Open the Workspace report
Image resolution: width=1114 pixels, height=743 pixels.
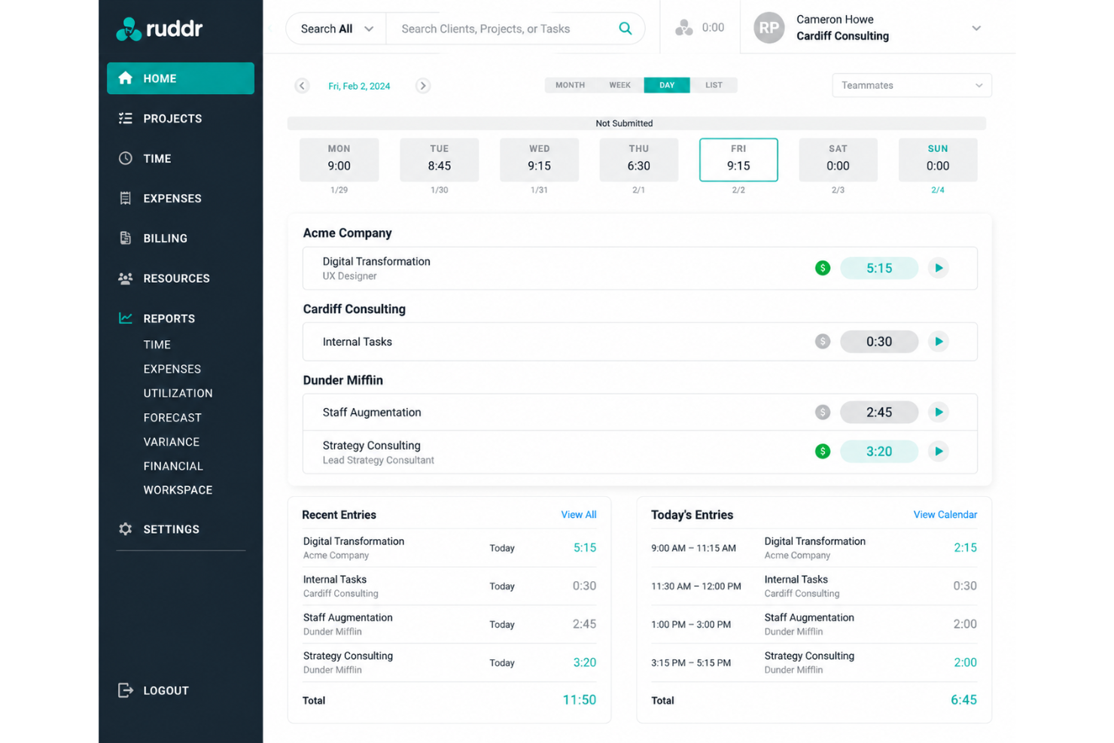click(x=178, y=490)
